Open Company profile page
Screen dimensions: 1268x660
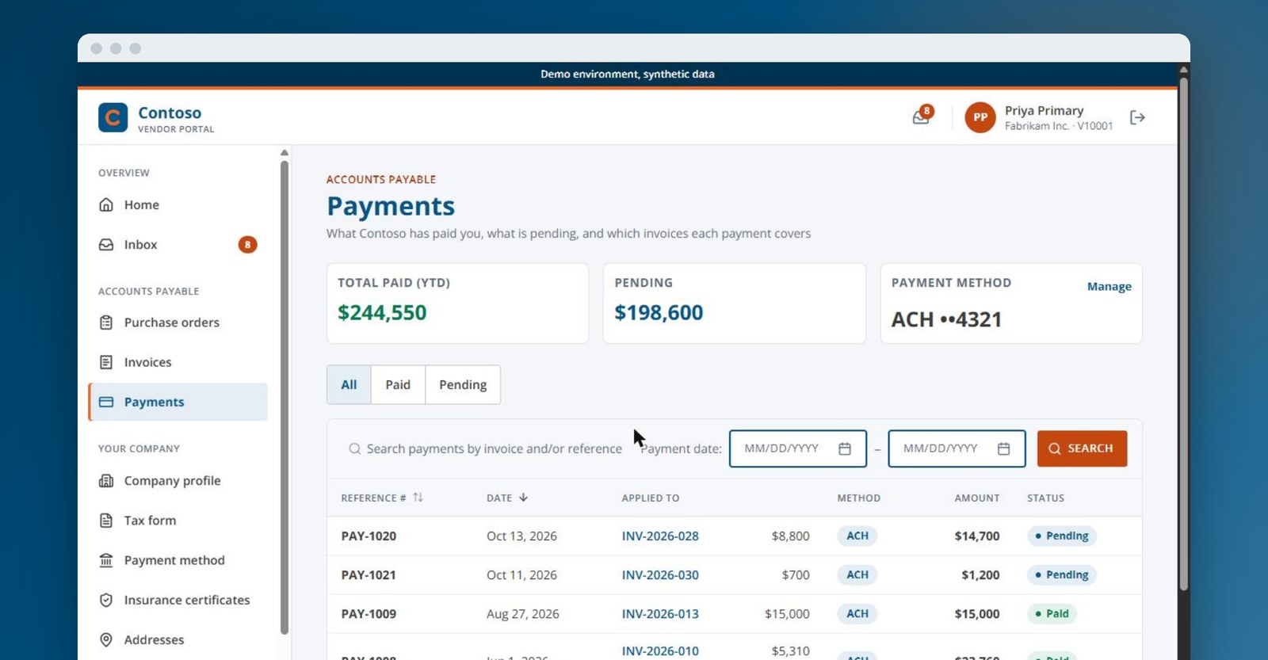pyautogui.click(x=178, y=481)
